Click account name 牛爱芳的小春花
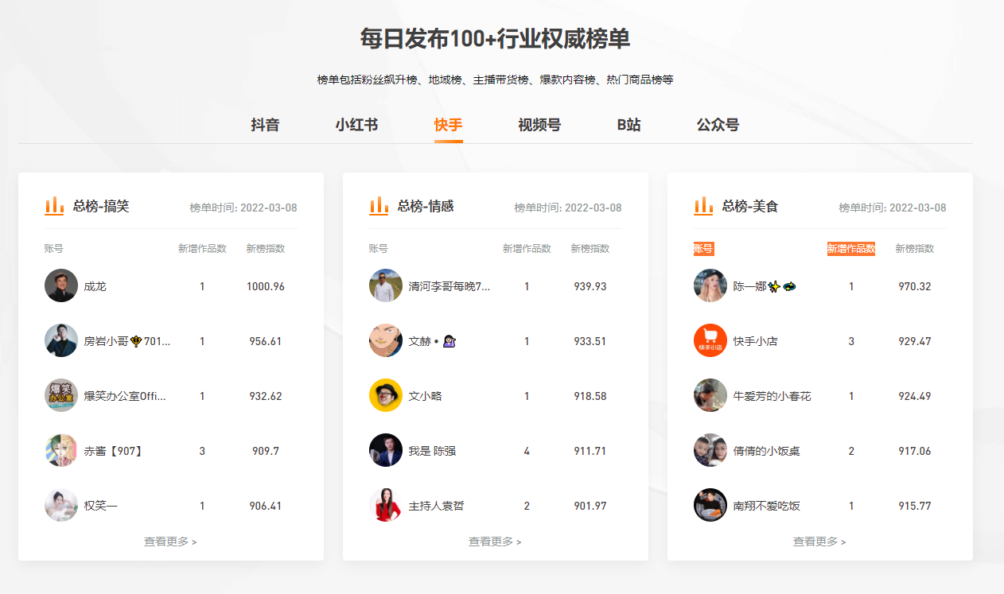 772,396
